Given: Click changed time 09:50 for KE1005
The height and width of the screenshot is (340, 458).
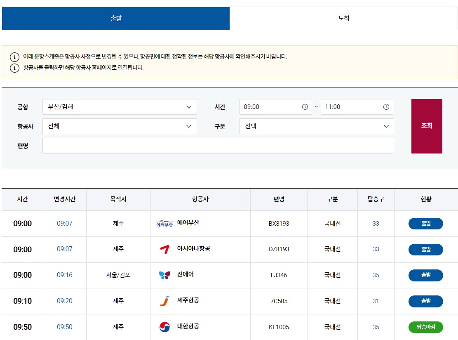Looking at the screenshot, I should (65, 327).
